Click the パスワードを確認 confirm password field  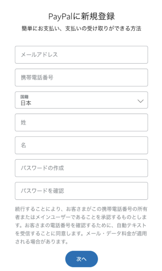[x=81, y=191]
